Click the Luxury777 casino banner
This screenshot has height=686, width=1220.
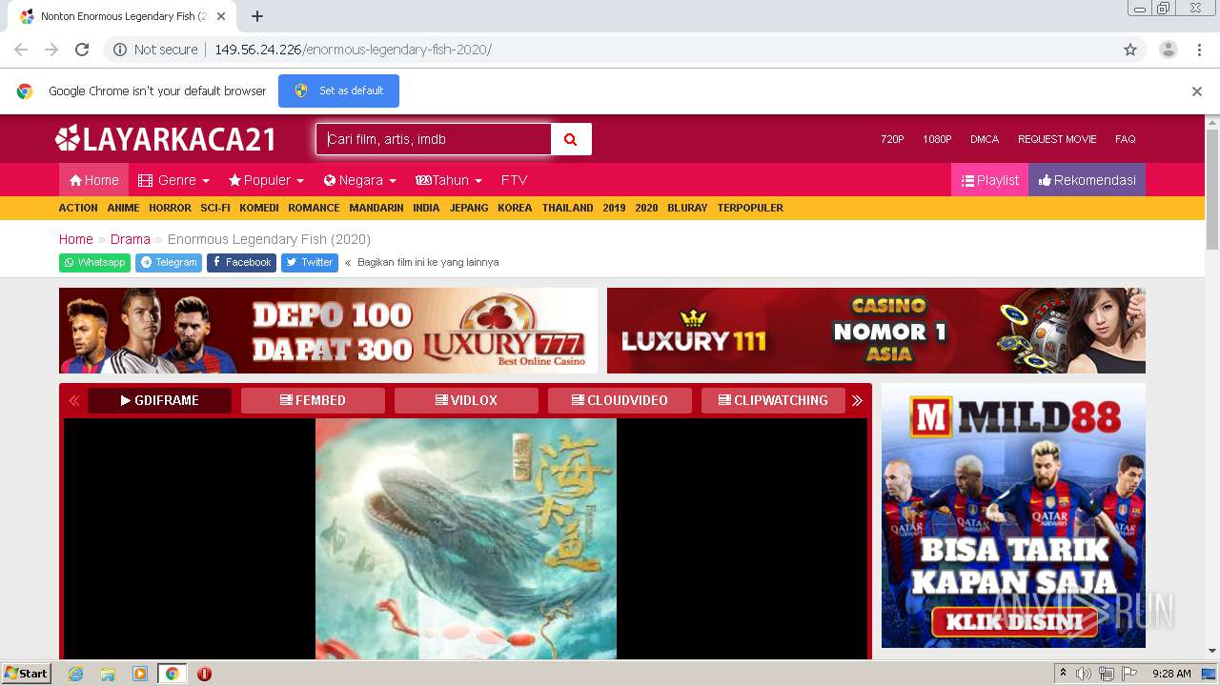tap(328, 331)
